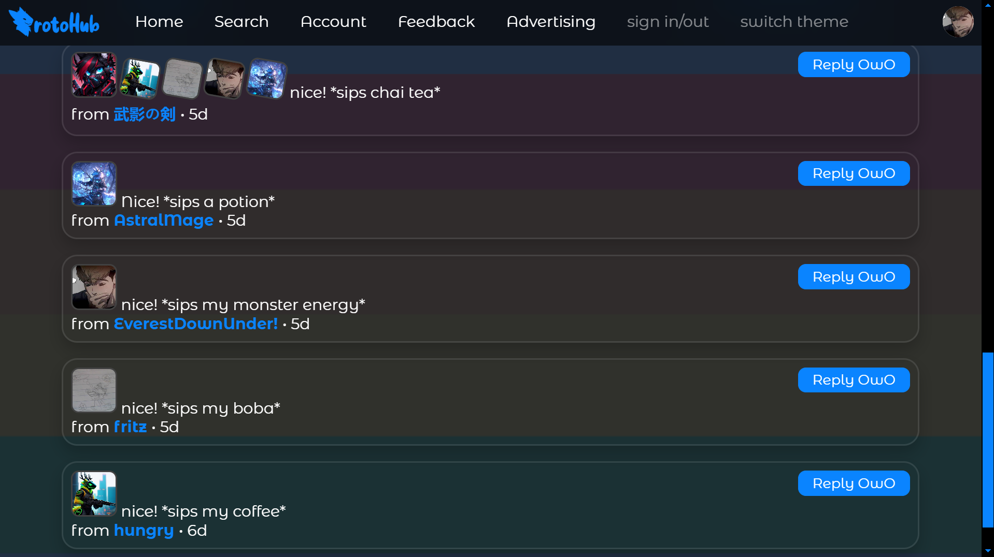
Task: Click EverestDownUnder!'s avatar next to his comment
Action: coord(94,287)
